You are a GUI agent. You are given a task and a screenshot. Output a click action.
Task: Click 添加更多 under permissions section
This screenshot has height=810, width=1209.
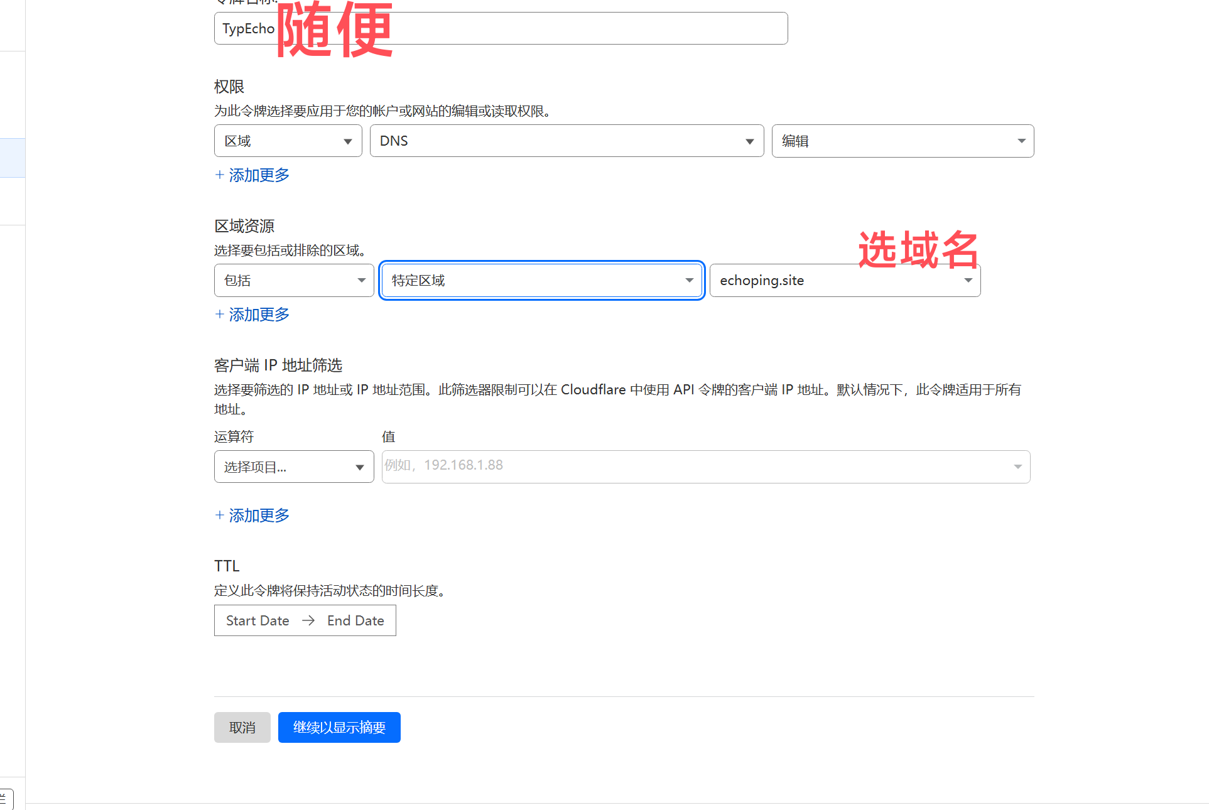(259, 175)
